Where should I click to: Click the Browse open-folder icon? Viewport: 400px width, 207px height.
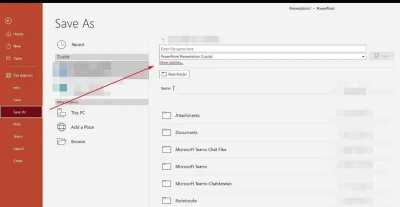61,141
